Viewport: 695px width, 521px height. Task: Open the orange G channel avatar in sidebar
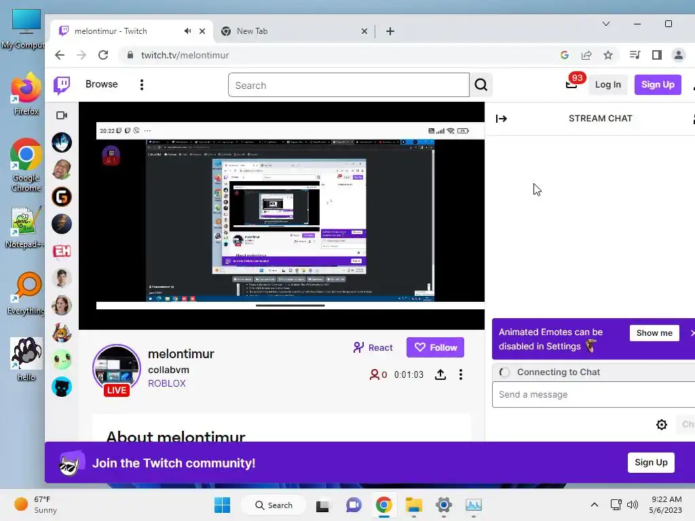(x=62, y=197)
